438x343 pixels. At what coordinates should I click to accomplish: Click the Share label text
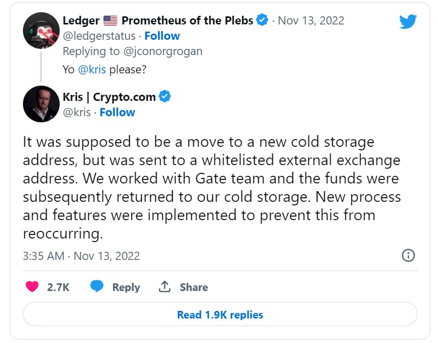click(194, 287)
